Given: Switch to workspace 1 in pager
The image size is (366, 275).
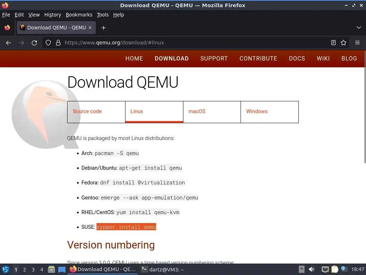Looking at the screenshot, I should 16,270.
